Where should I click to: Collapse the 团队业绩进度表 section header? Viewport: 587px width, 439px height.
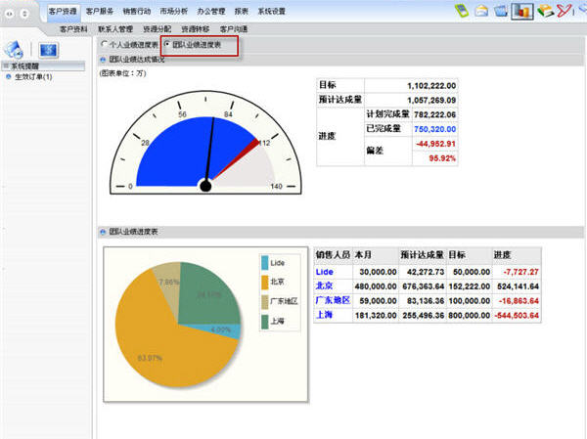point(103,232)
